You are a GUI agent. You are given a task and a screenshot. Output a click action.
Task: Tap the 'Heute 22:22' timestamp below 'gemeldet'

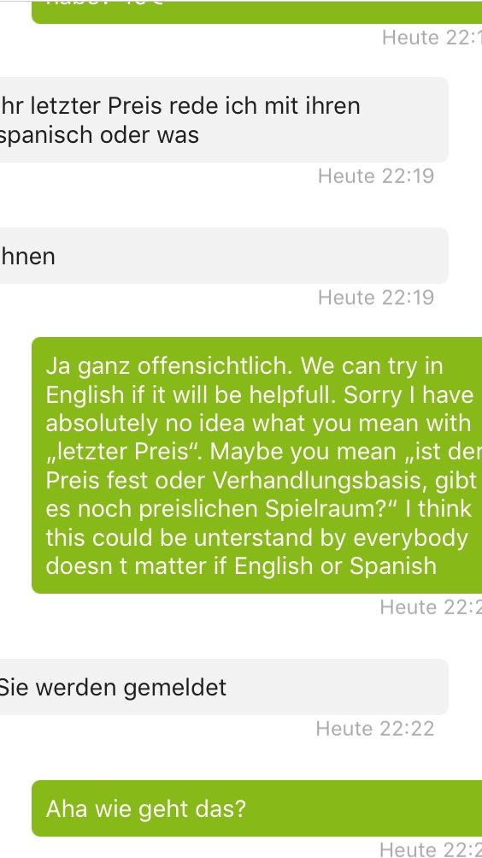375,729
